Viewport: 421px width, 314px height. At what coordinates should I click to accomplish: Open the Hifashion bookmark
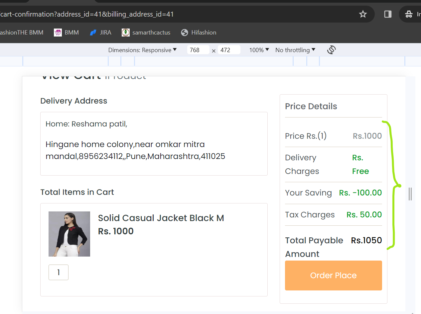tap(199, 33)
